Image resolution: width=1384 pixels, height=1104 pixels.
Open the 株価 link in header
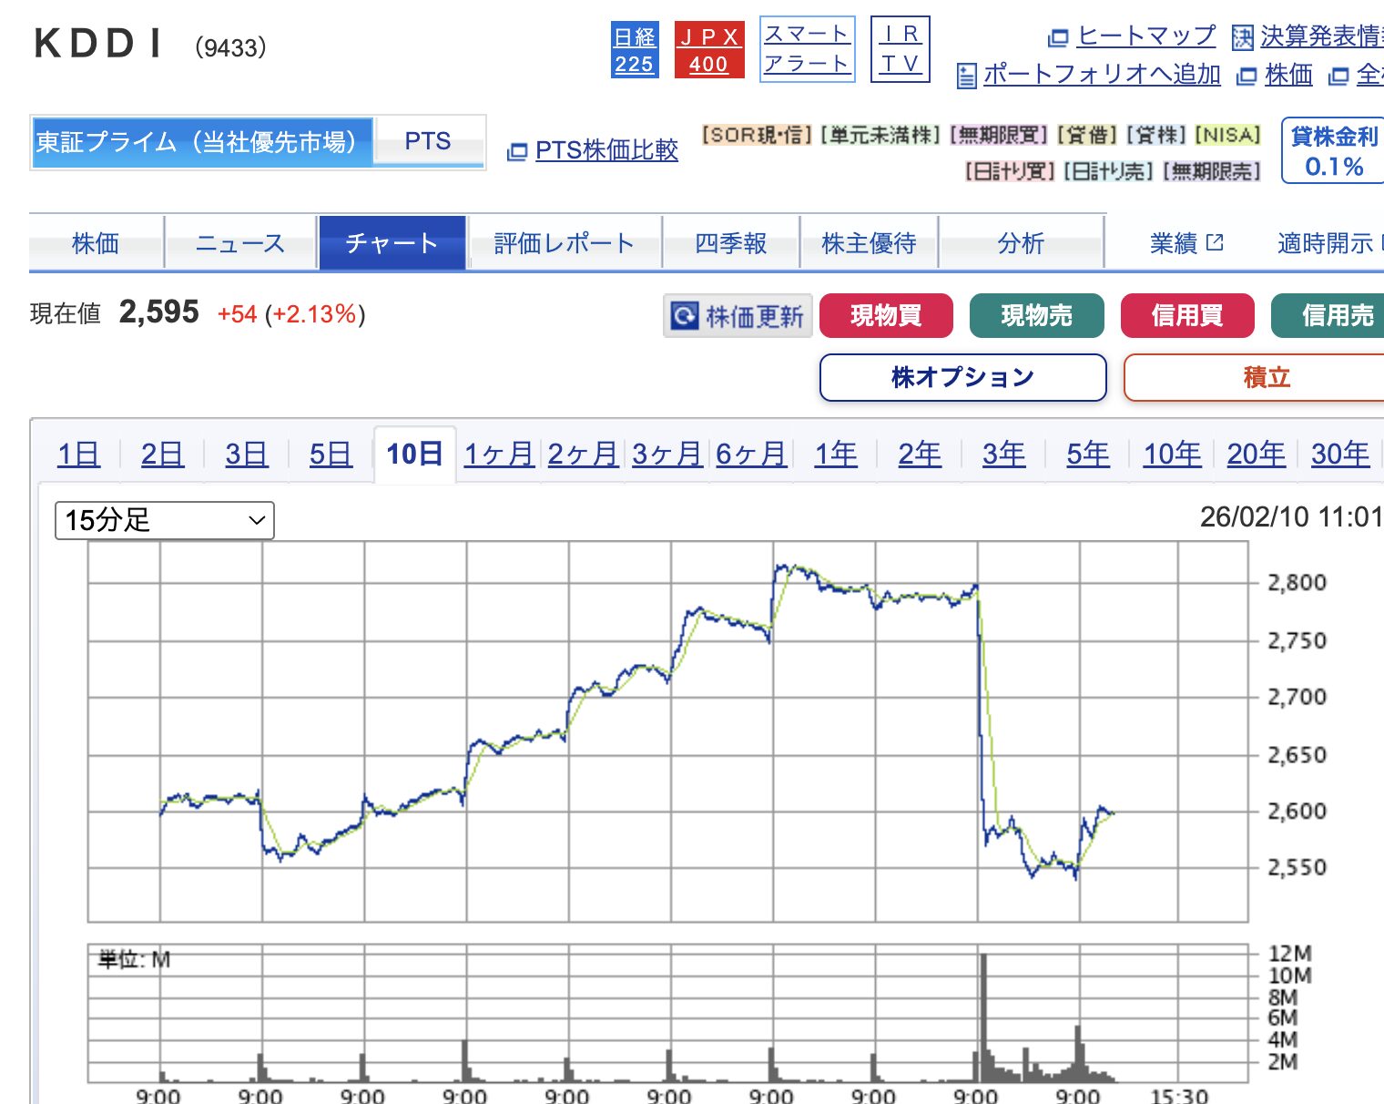1288,75
